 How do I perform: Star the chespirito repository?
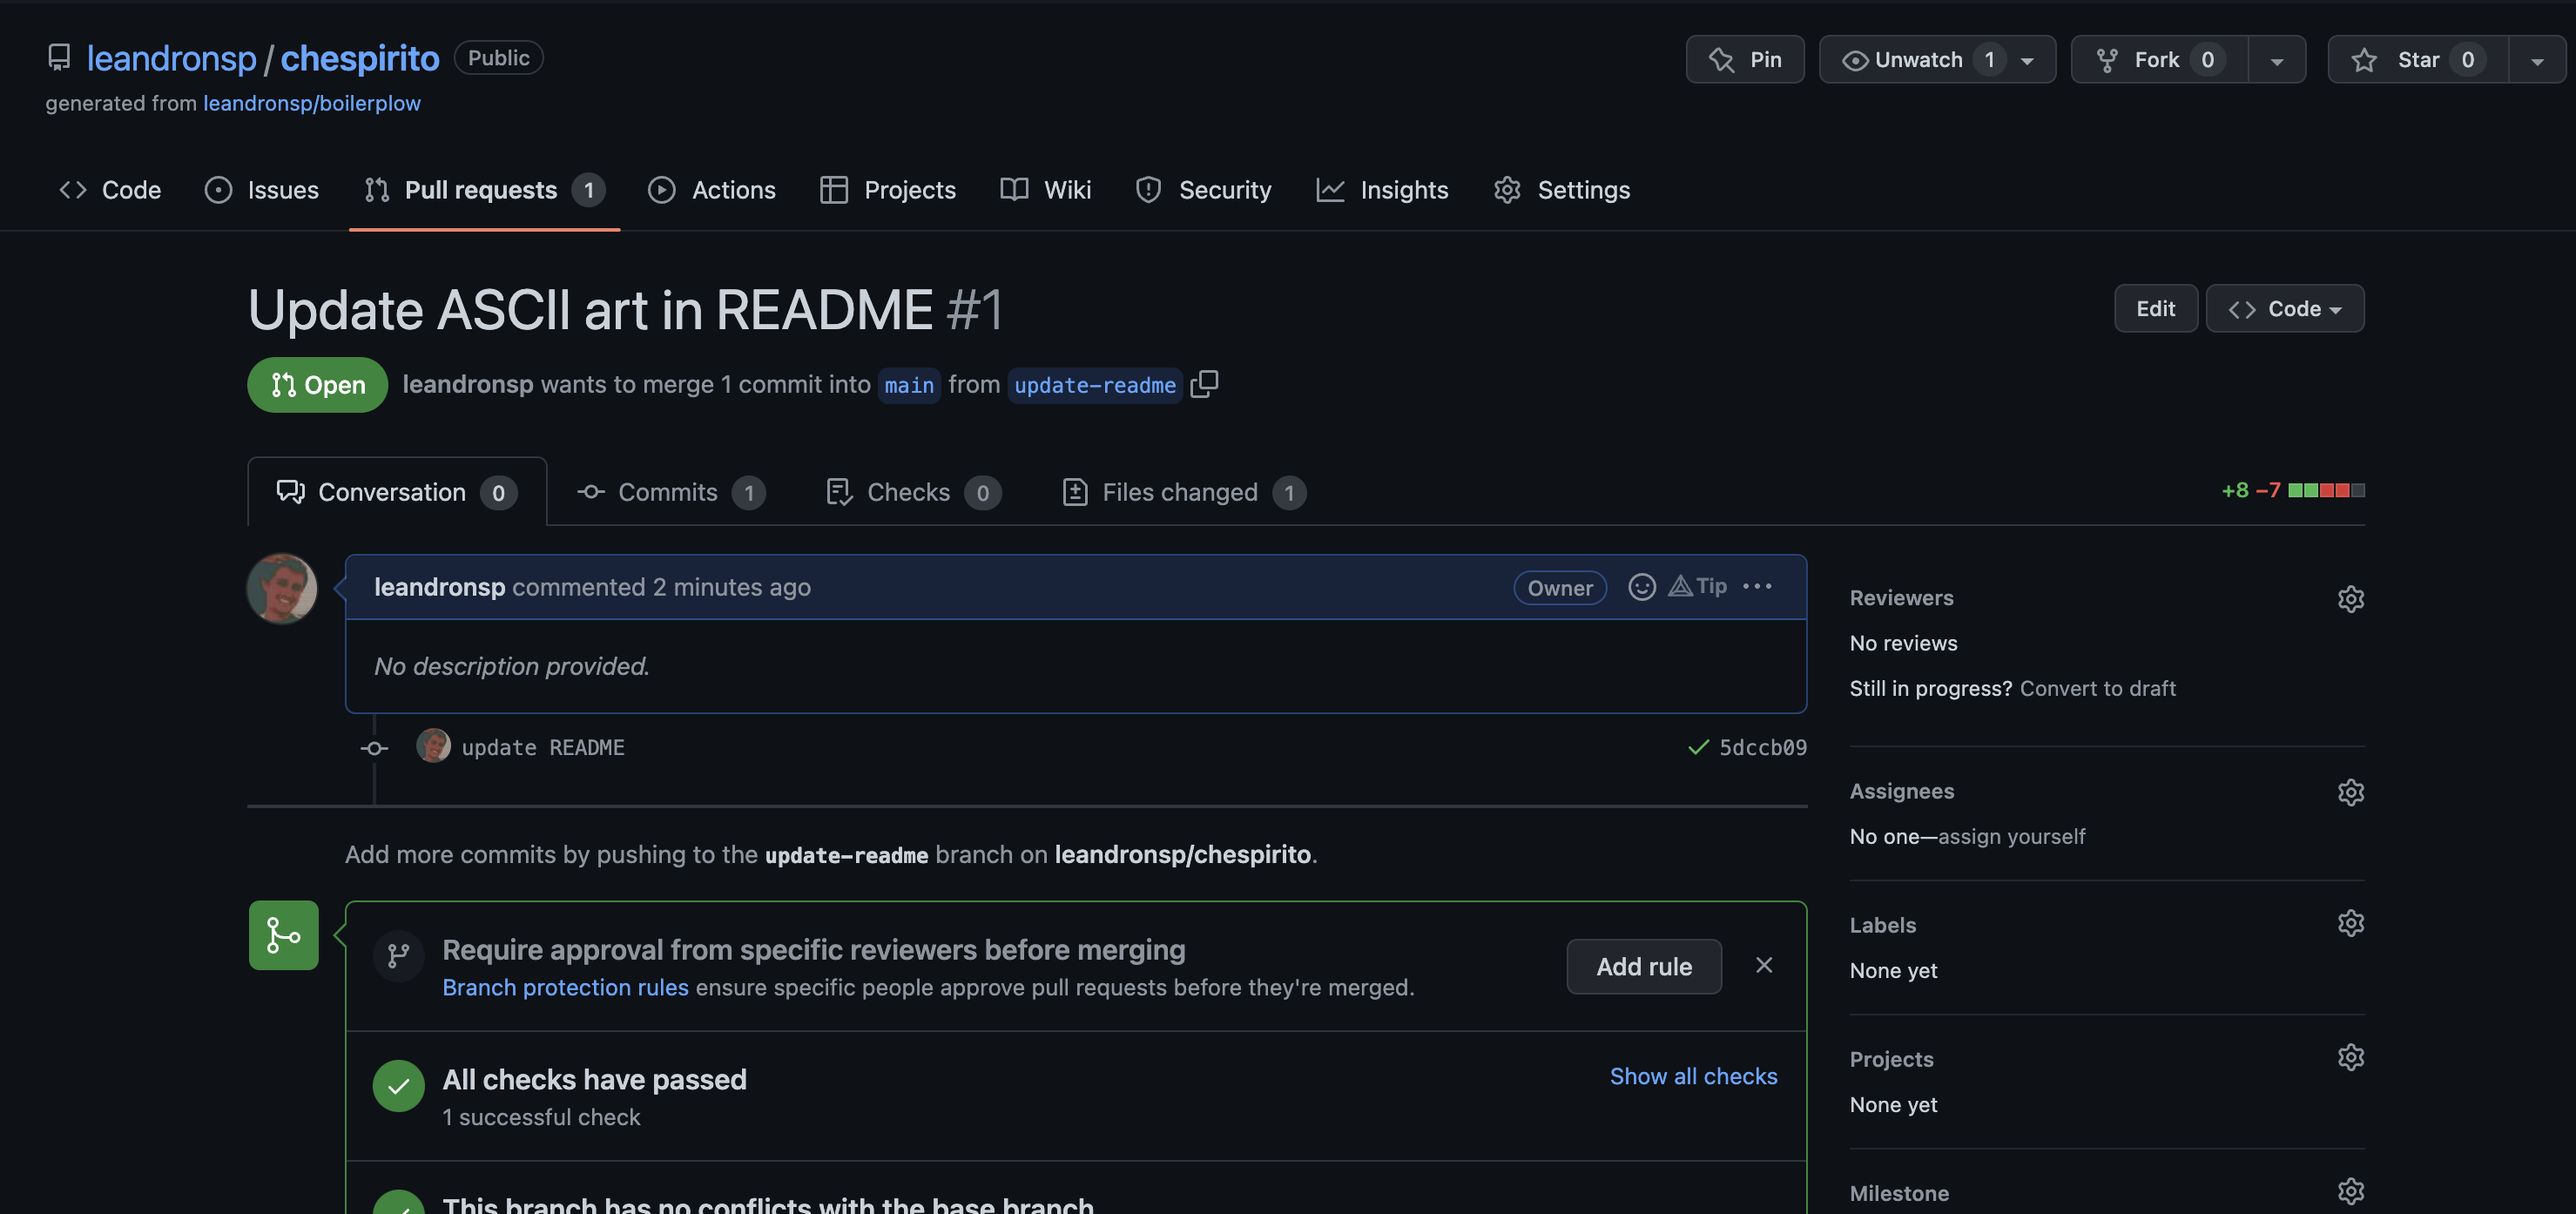coord(2418,60)
